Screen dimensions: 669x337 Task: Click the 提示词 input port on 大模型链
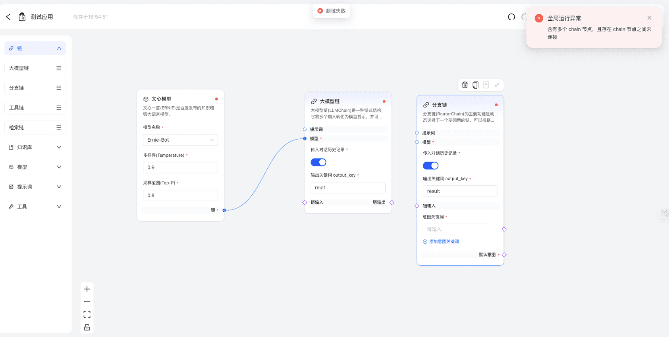pyautogui.click(x=305, y=129)
